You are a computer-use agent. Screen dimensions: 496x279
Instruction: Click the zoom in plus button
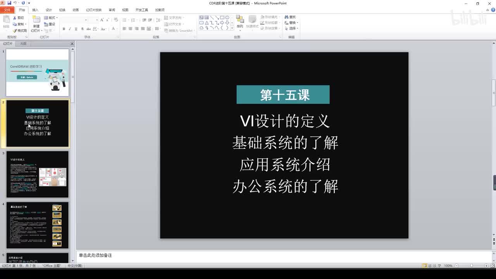coord(487,266)
